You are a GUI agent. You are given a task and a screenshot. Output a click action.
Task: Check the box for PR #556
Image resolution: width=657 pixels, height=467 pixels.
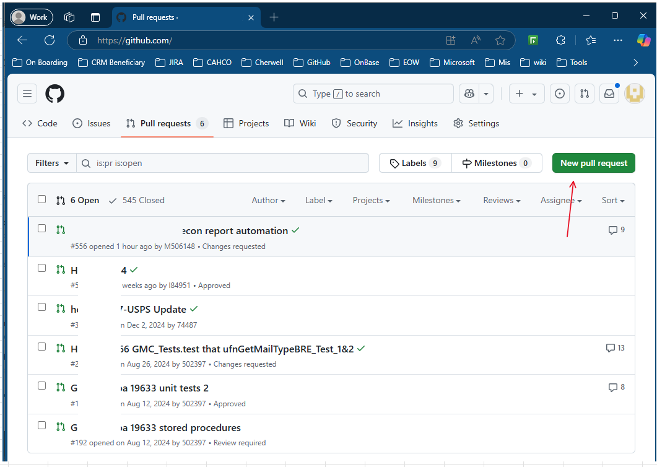(x=41, y=228)
